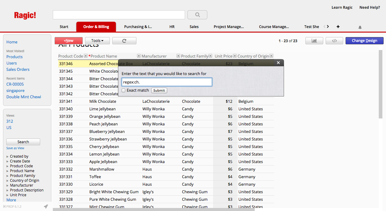Click the rocket icon in bottom bar
386x211 pixels.
[46, 206]
